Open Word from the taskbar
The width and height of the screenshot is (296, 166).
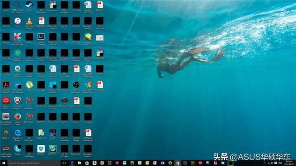[124, 163]
